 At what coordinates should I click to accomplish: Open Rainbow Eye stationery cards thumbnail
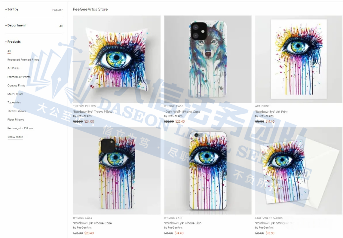(299, 171)
